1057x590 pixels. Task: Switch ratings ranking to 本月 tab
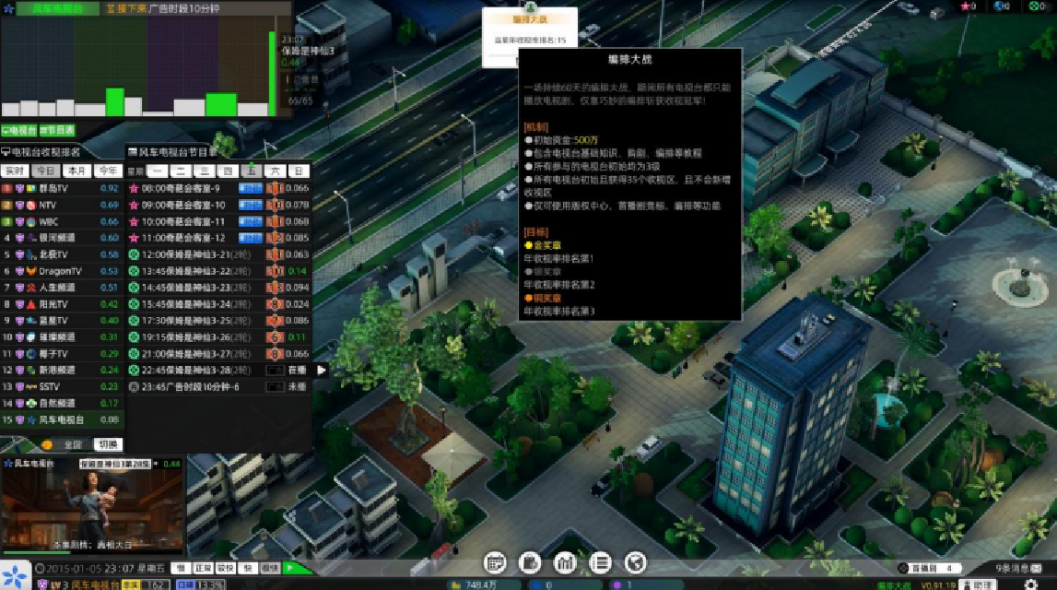pyautogui.click(x=76, y=171)
